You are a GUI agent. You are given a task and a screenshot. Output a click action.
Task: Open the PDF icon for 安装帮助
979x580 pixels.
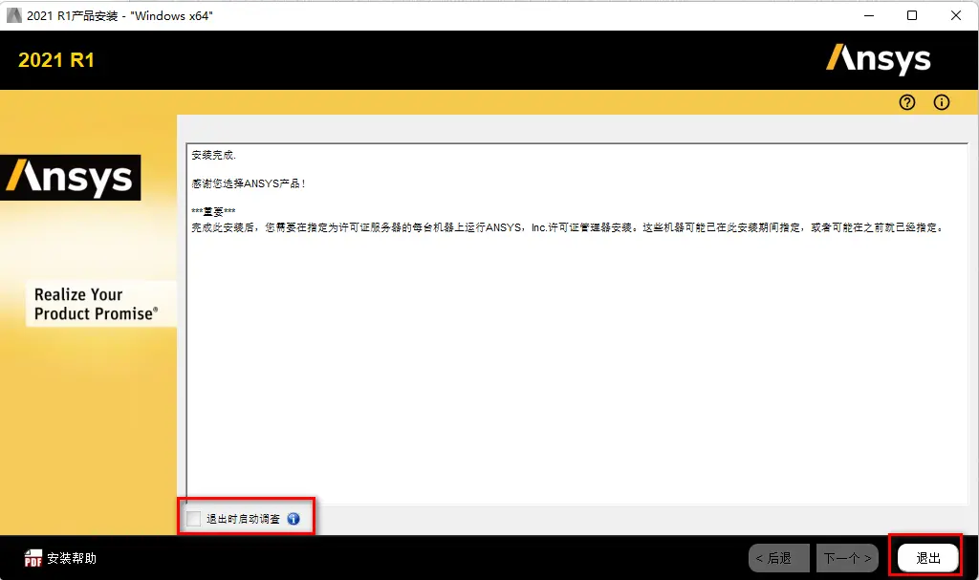pyautogui.click(x=33, y=558)
